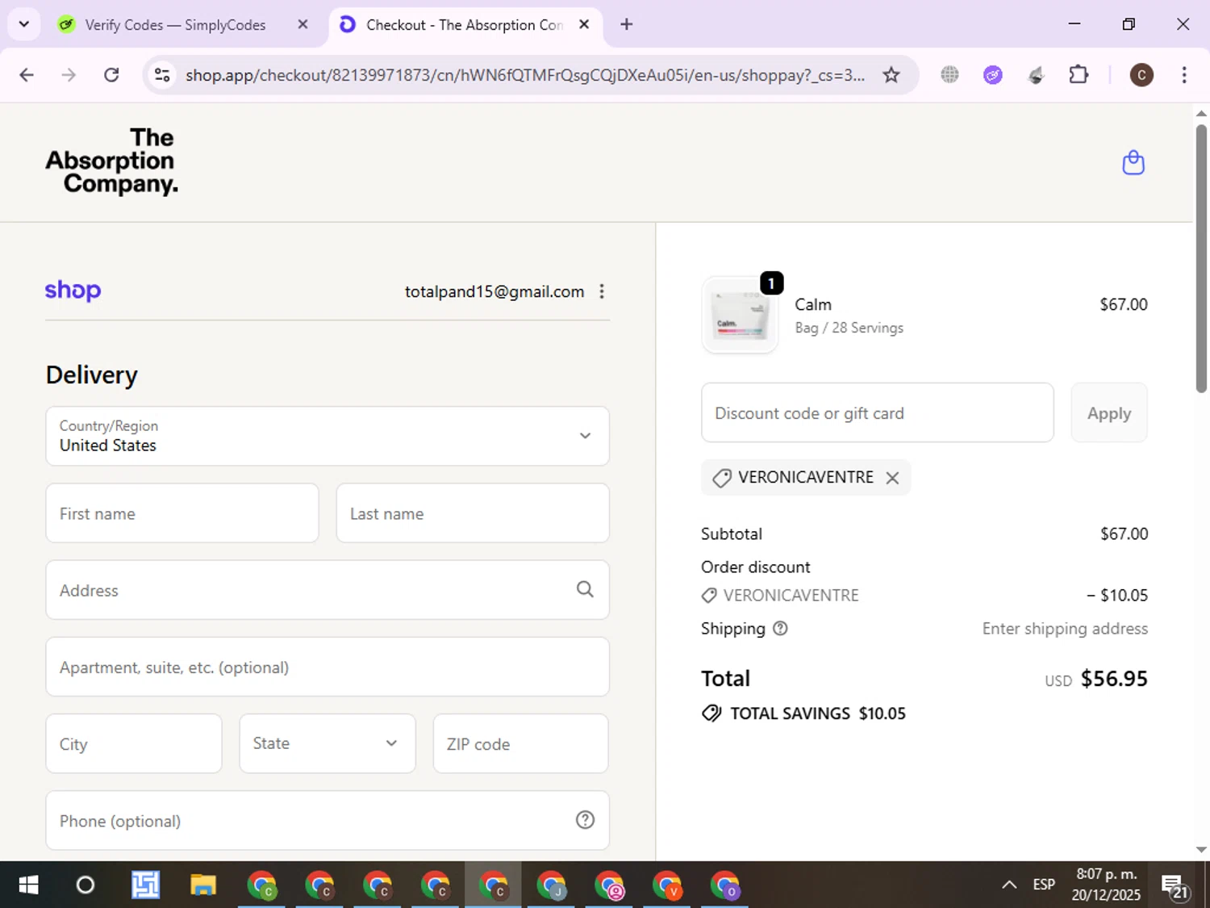Image resolution: width=1210 pixels, height=908 pixels.
Task: Click the TOTAL SAVINGS $10.05 text
Action: click(818, 713)
